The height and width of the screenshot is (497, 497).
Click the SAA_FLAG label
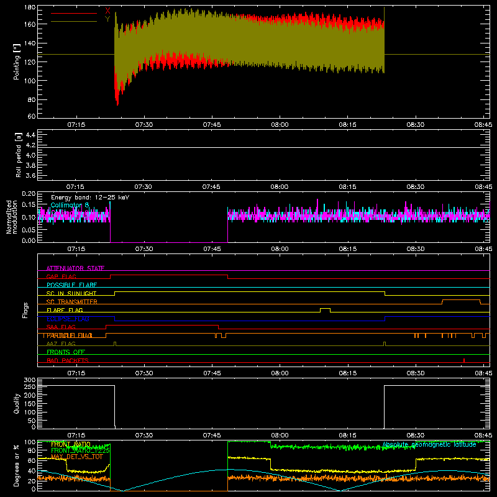pyautogui.click(x=61, y=327)
